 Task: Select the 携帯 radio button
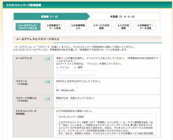[x=75, y=68]
